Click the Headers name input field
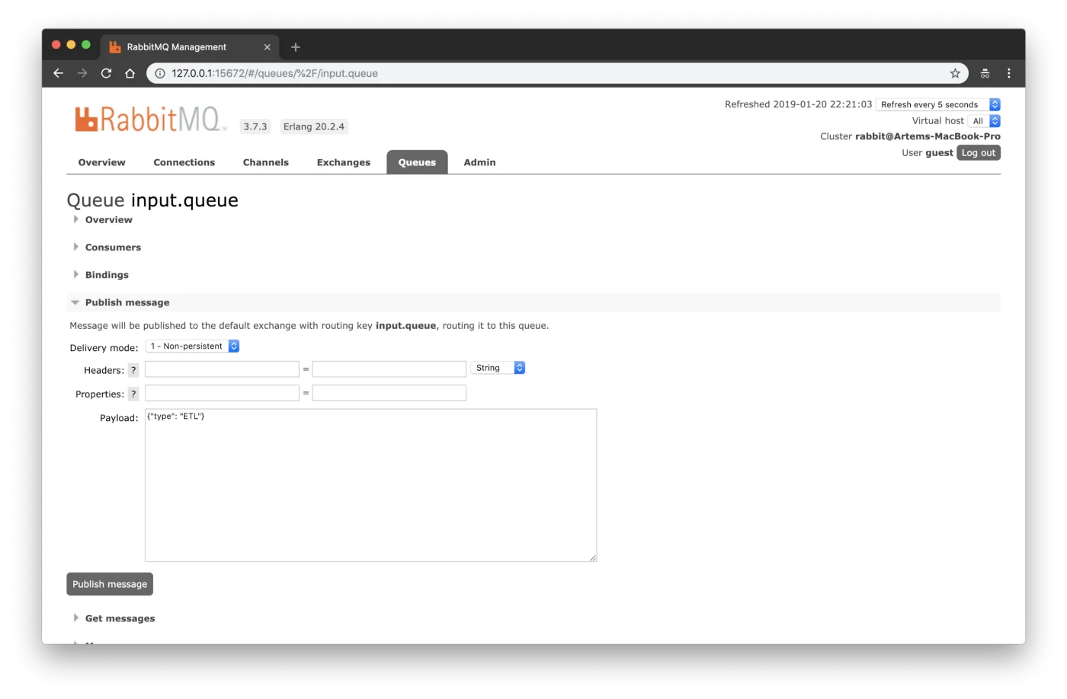Viewport: 1067px width, 699px height. tap(222, 369)
